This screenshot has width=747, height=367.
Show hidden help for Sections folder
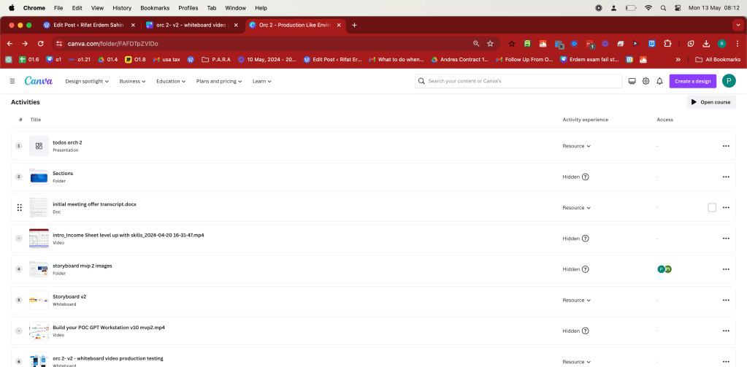(x=586, y=177)
